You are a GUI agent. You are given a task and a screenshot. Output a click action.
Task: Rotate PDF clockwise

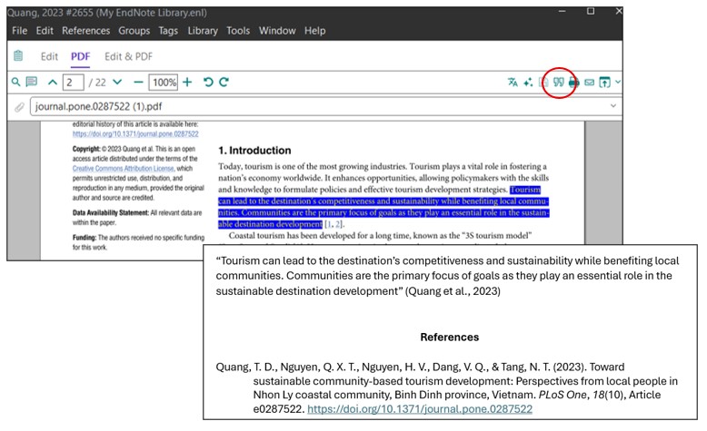click(224, 83)
